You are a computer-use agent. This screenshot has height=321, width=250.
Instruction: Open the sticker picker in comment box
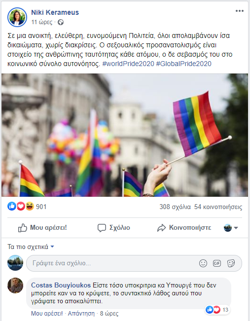pyautogui.click(x=231, y=263)
